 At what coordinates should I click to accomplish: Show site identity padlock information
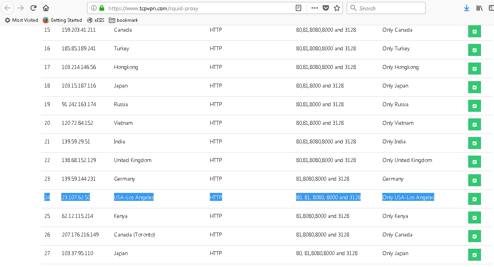point(102,8)
